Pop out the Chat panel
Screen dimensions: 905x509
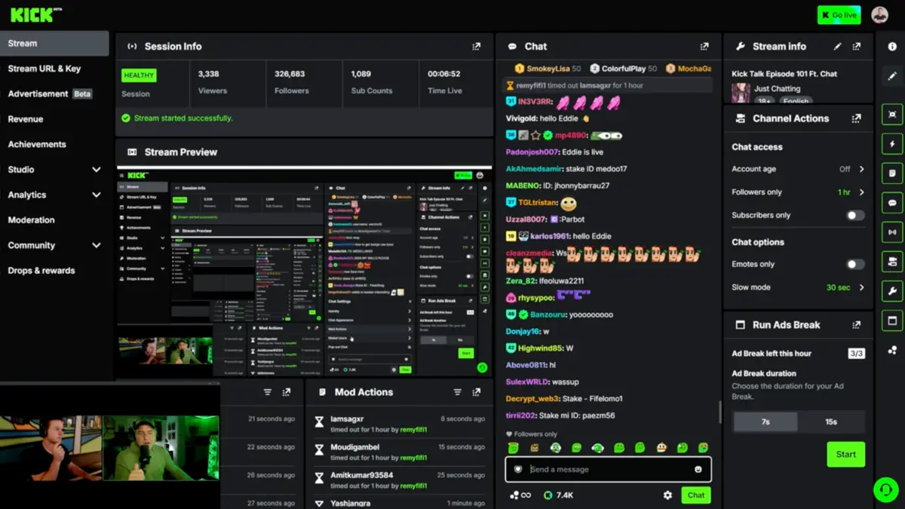pos(704,47)
